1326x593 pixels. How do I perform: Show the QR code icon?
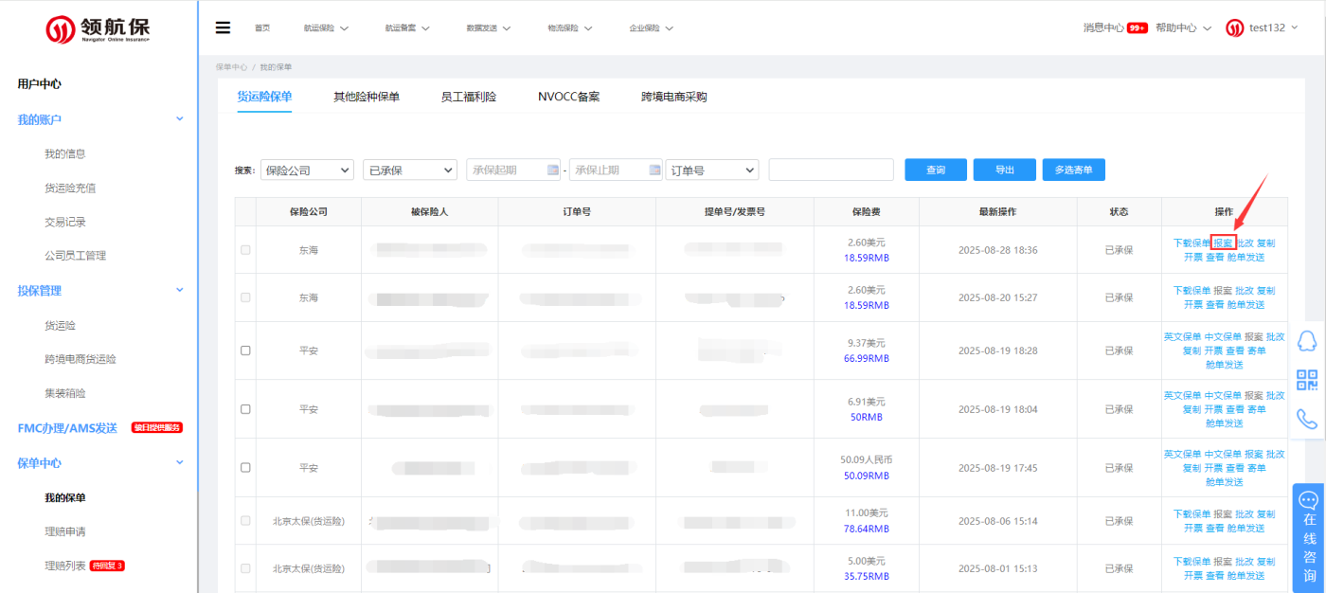pyautogui.click(x=1307, y=380)
